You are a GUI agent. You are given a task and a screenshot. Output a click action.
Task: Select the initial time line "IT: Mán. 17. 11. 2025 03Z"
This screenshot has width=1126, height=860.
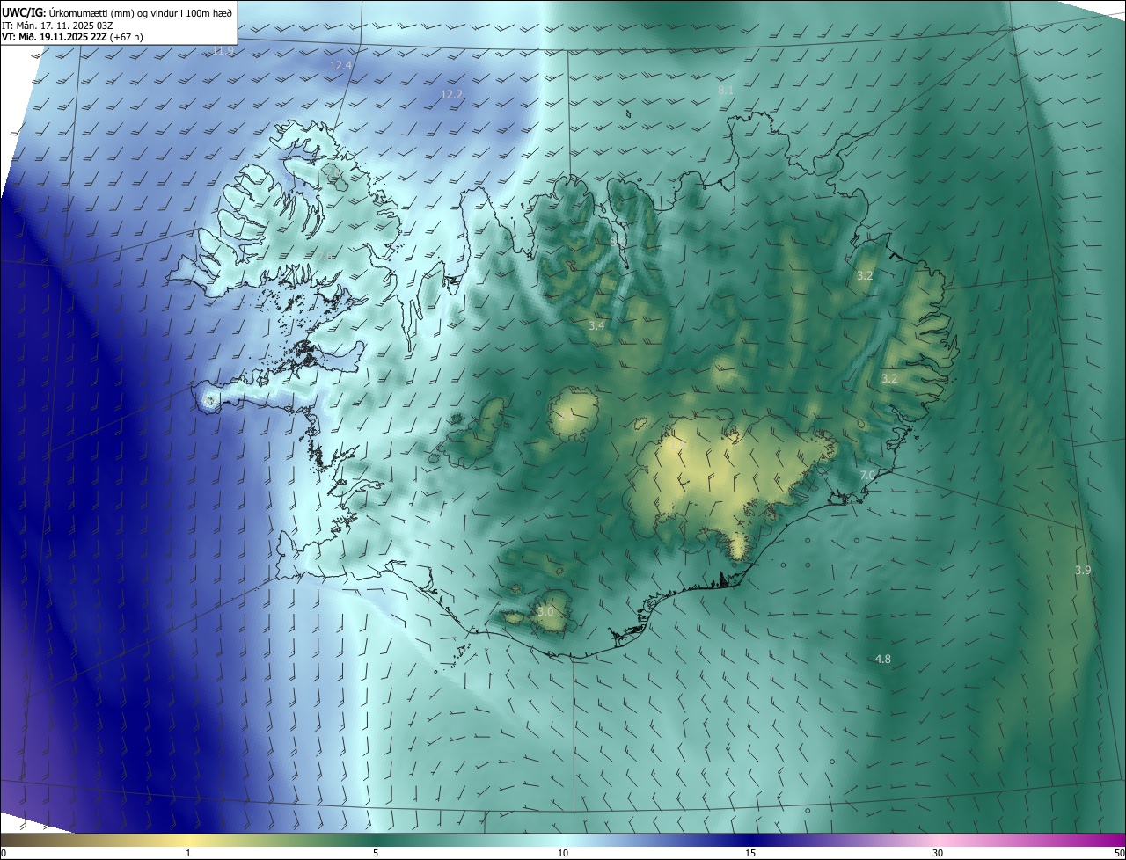58,25
